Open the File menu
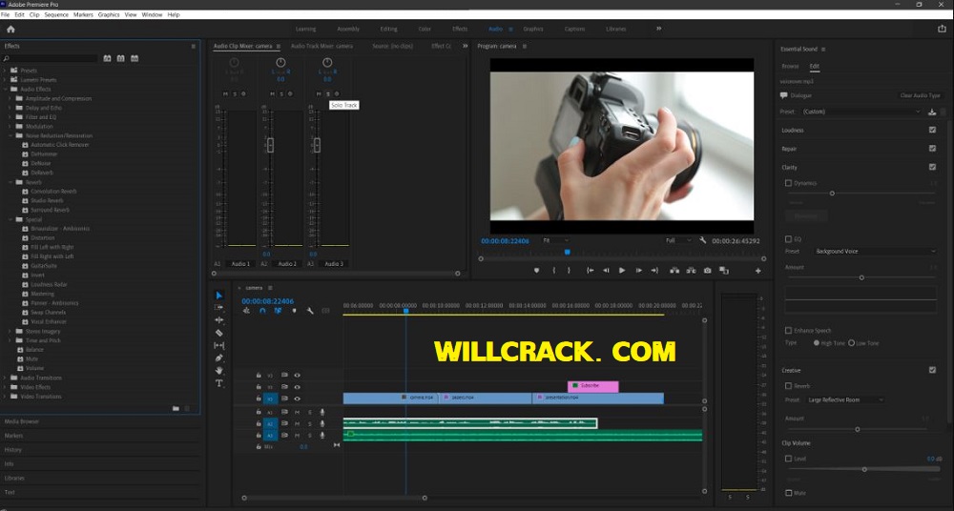 click(x=6, y=14)
